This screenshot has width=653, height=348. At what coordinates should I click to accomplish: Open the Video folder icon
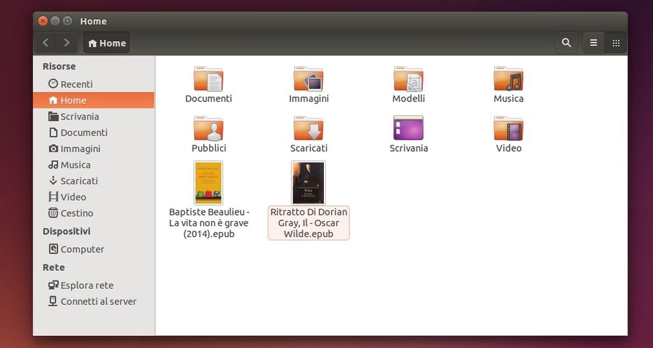508,129
